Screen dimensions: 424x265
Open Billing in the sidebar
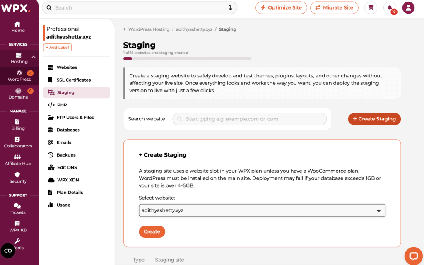[x=18, y=125]
